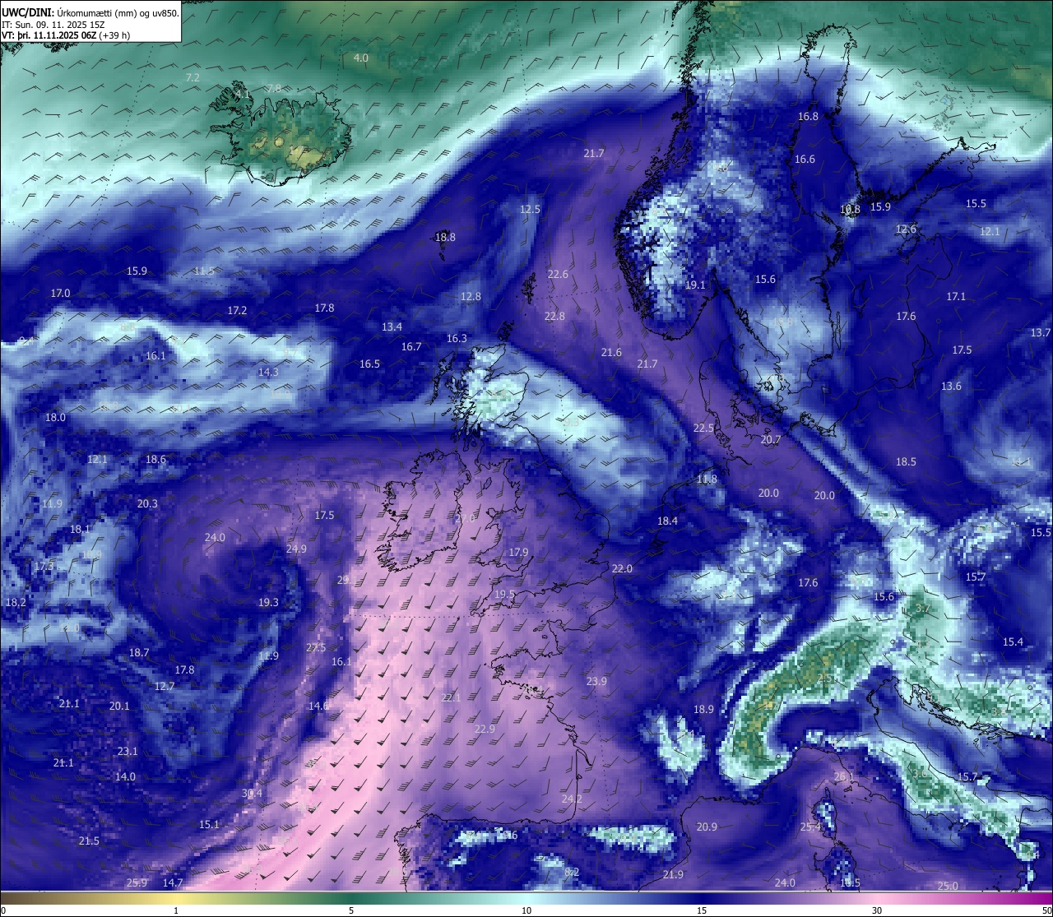Select the 14.7 value next to 25.9
Viewport: 1053px width, 917px height.
tap(173, 883)
